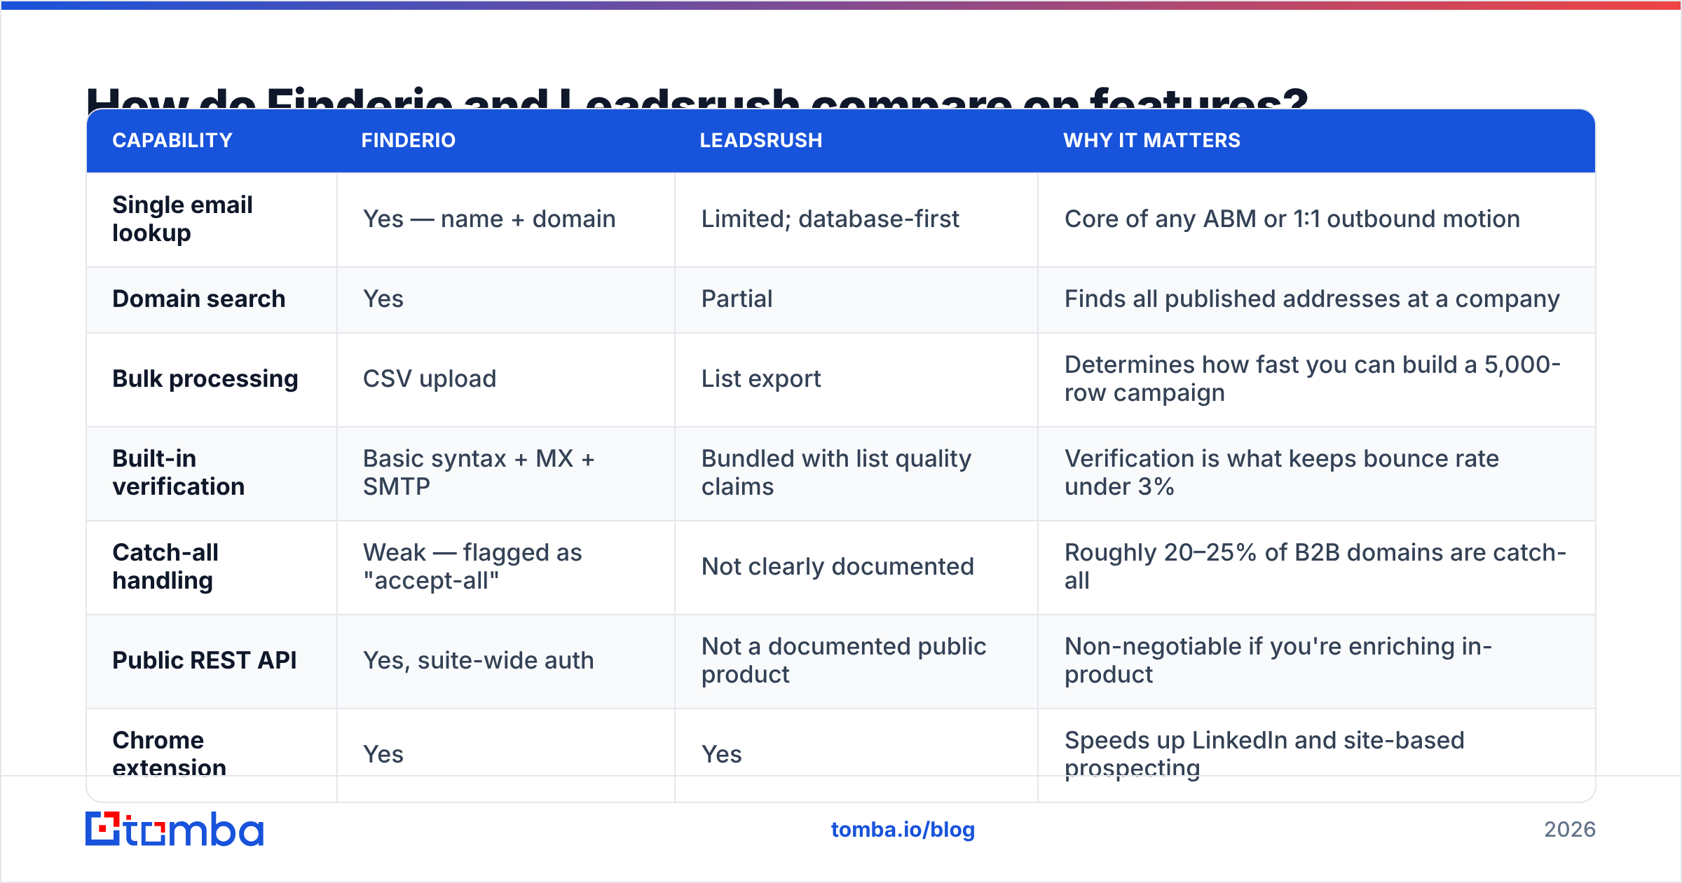Click the 2026 year label
1682x883 pixels.
(x=1570, y=830)
